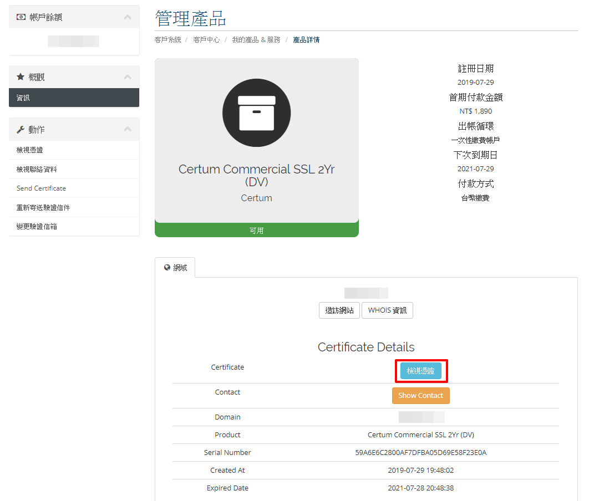This screenshot has height=501, width=589.
Task: Click the blue 檢視憑證 button
Action: click(x=421, y=371)
